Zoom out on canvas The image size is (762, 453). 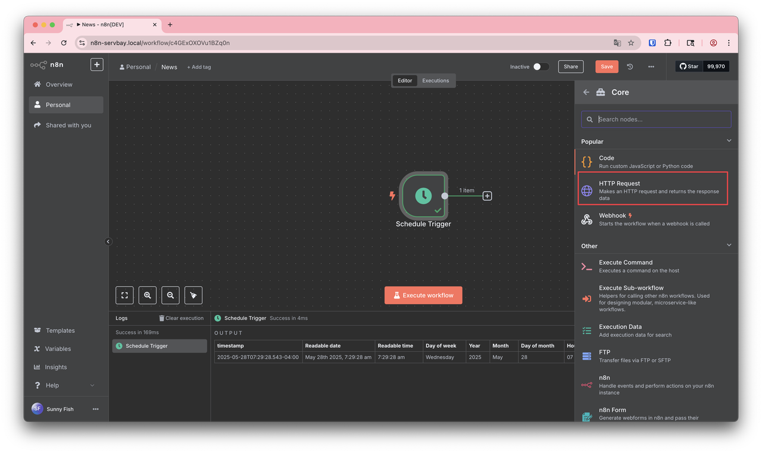pos(170,295)
